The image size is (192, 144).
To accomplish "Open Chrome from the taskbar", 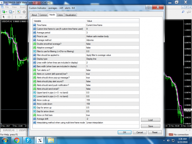I will [x=17, y=140].
